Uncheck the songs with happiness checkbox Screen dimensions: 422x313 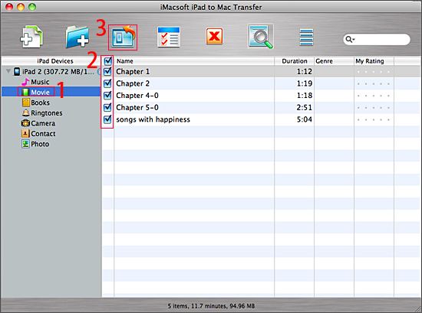point(107,119)
